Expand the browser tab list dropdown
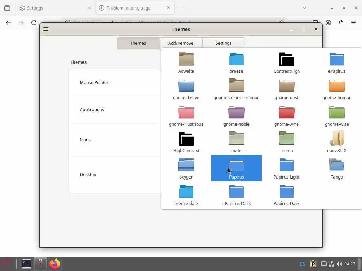 click(305, 8)
